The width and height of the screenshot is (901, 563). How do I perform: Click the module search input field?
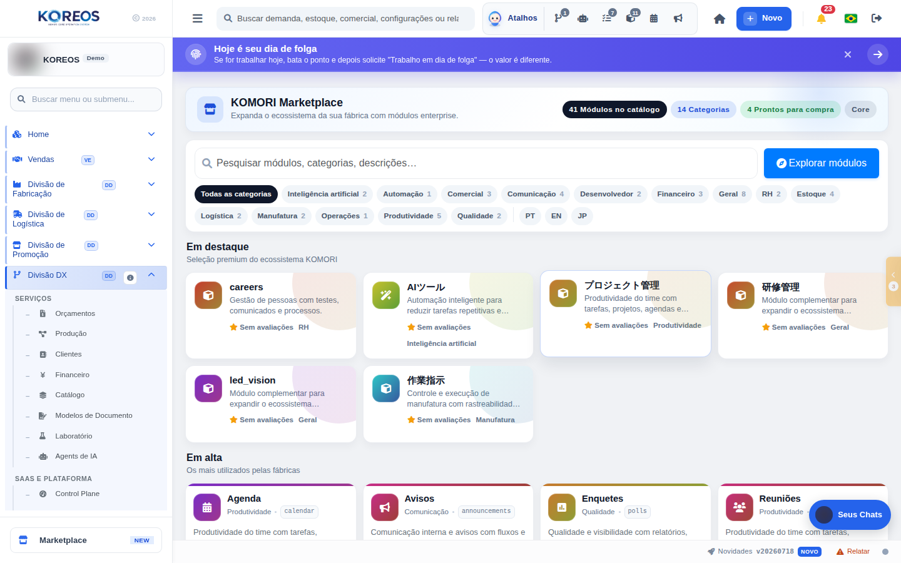click(476, 163)
